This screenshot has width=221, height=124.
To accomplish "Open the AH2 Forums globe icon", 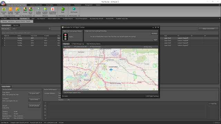I will click(74, 10).
